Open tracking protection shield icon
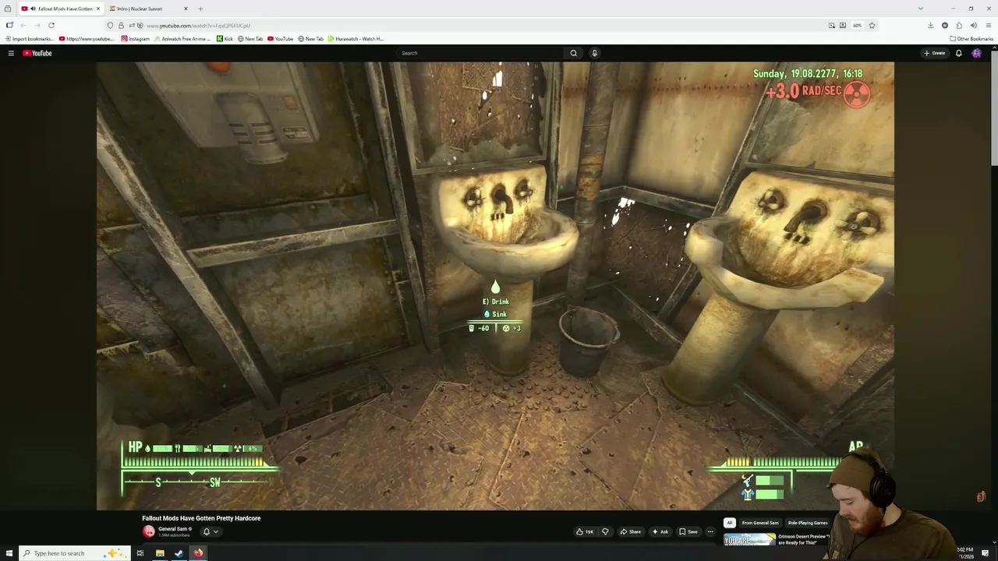This screenshot has width=998, height=561. (x=110, y=25)
